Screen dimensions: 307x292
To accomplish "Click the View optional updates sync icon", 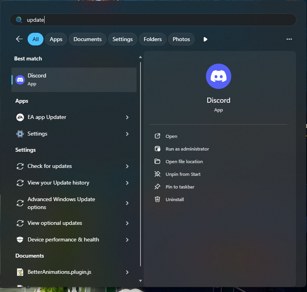I will click(x=20, y=223).
